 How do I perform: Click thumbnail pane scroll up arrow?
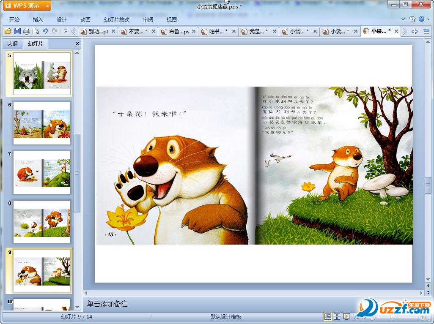coord(77,52)
